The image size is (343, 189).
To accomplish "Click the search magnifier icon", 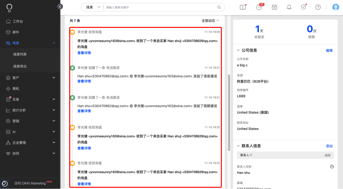I will click(219, 7).
